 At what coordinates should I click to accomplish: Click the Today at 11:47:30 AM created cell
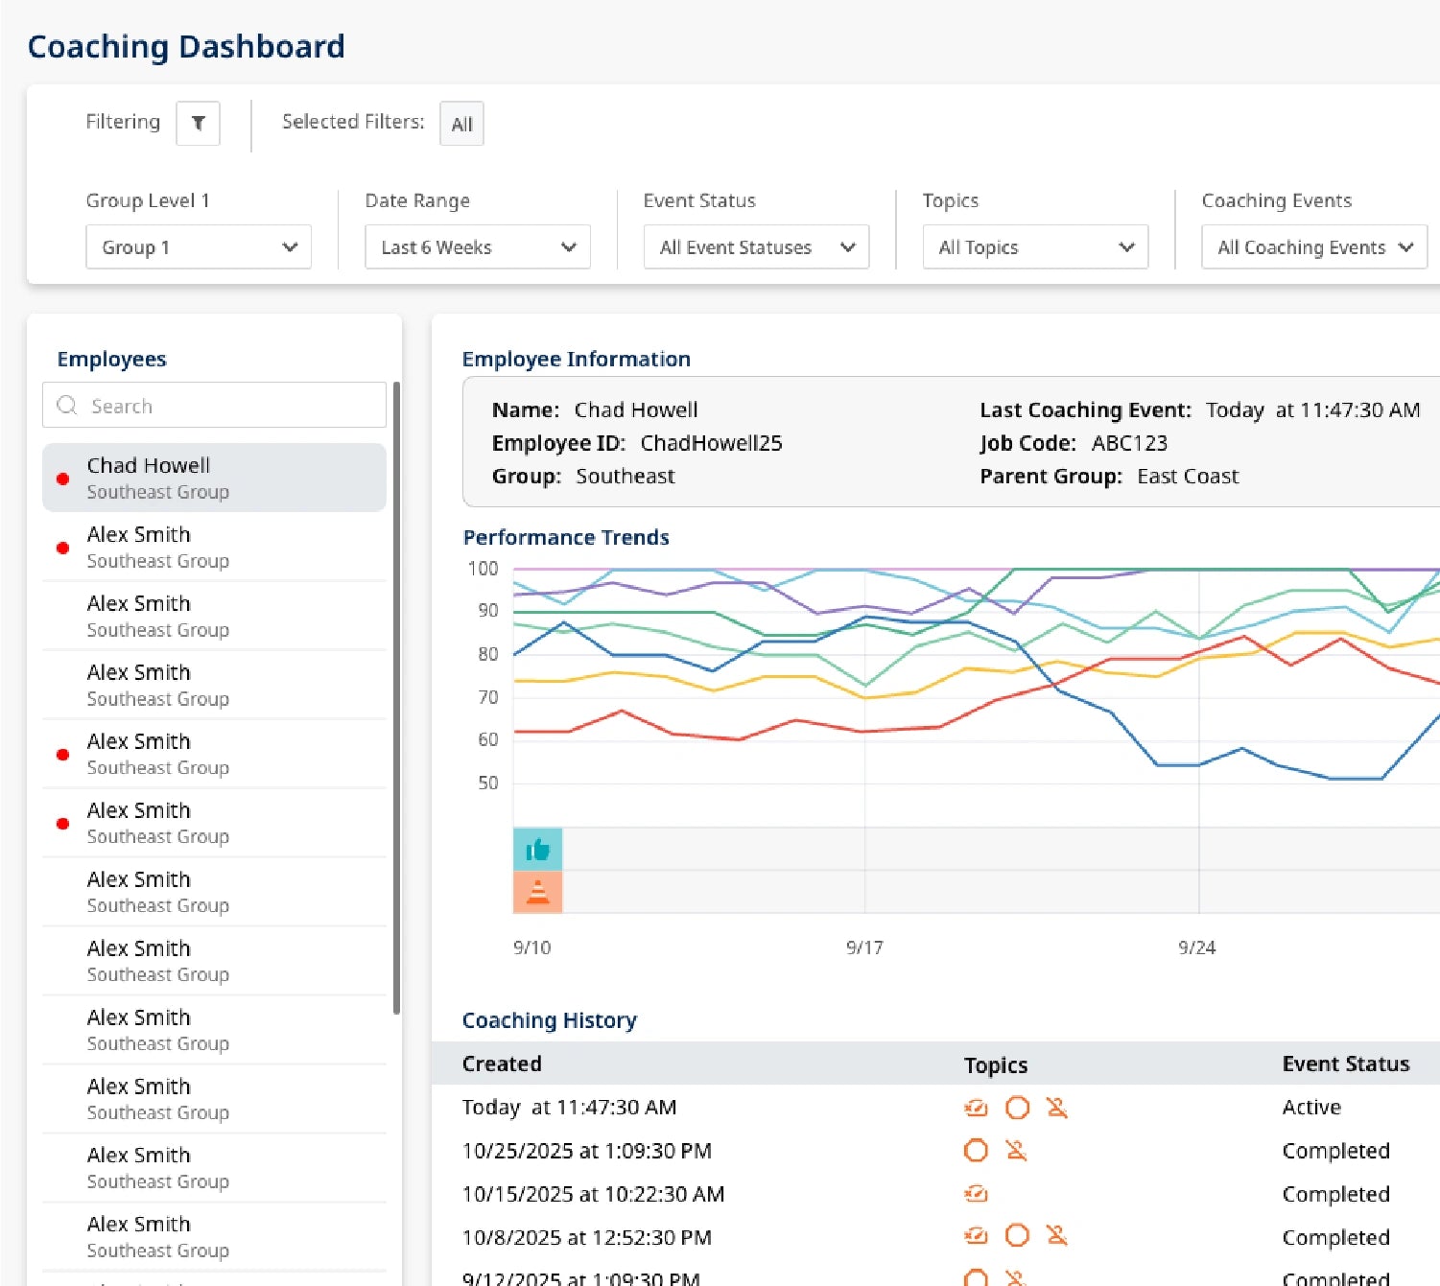[x=569, y=1108]
